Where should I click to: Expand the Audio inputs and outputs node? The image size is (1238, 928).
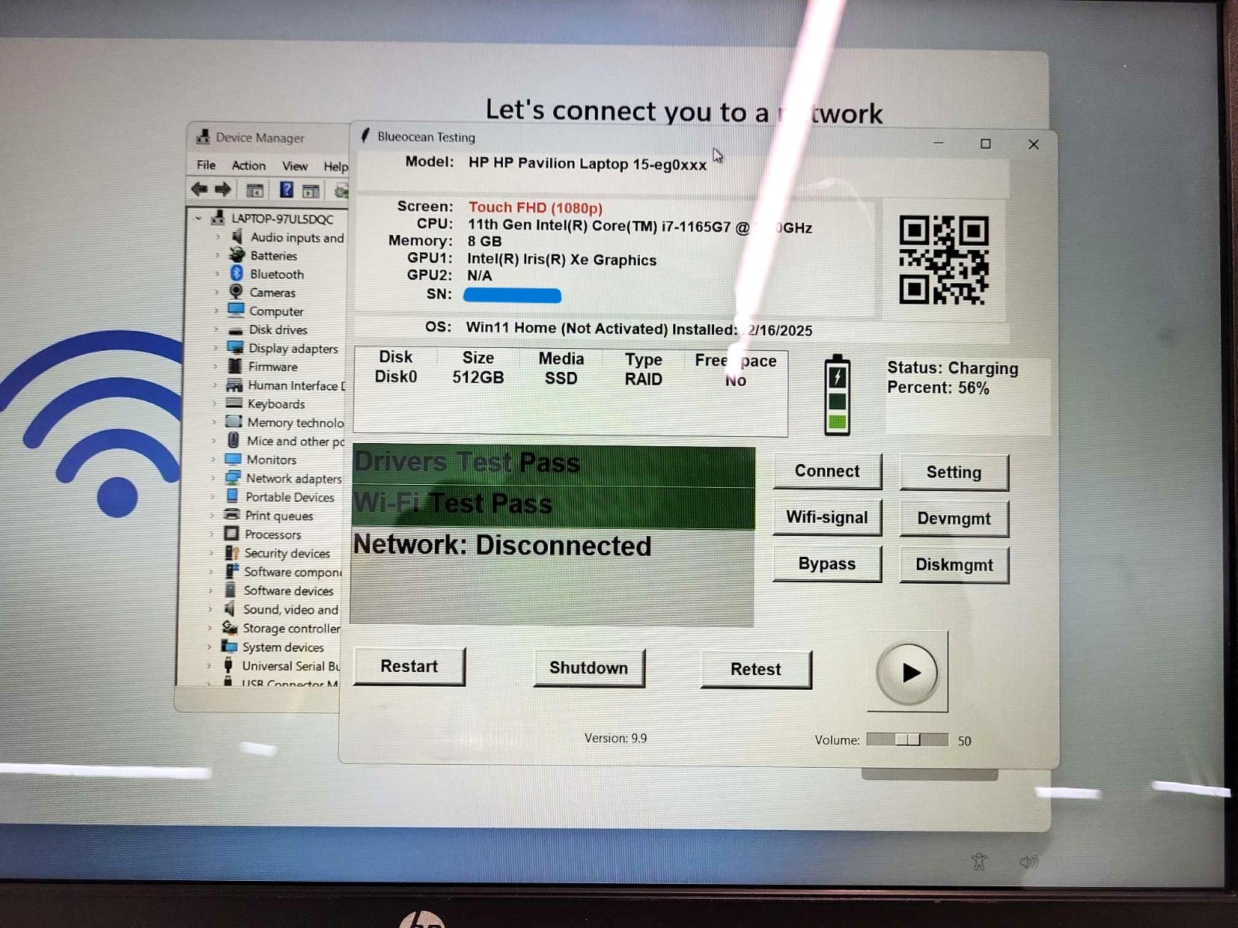click(x=217, y=237)
